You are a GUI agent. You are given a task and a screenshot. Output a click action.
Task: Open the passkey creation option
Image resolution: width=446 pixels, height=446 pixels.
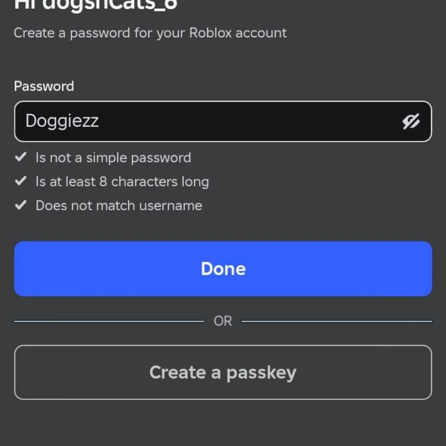click(223, 372)
